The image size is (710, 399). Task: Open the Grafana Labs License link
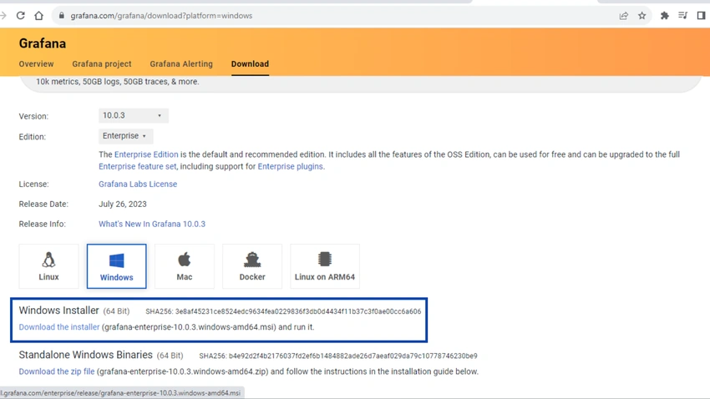[138, 184]
